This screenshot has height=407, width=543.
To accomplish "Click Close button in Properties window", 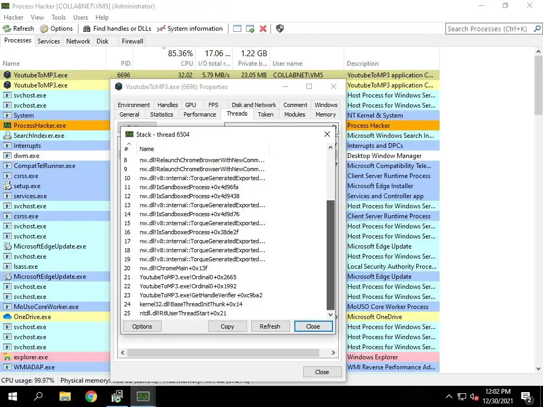I will (x=322, y=372).
